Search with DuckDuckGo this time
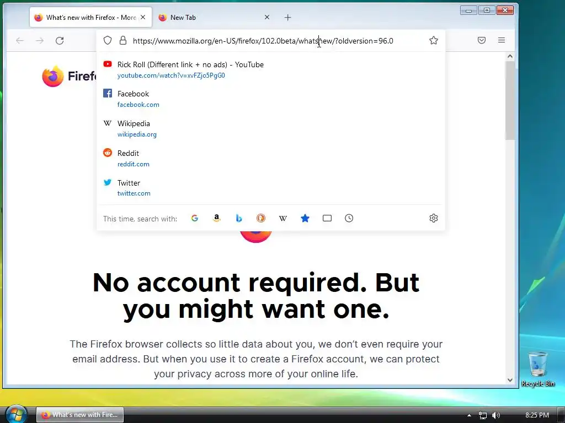Screen dimensions: 565x423 coord(261,218)
